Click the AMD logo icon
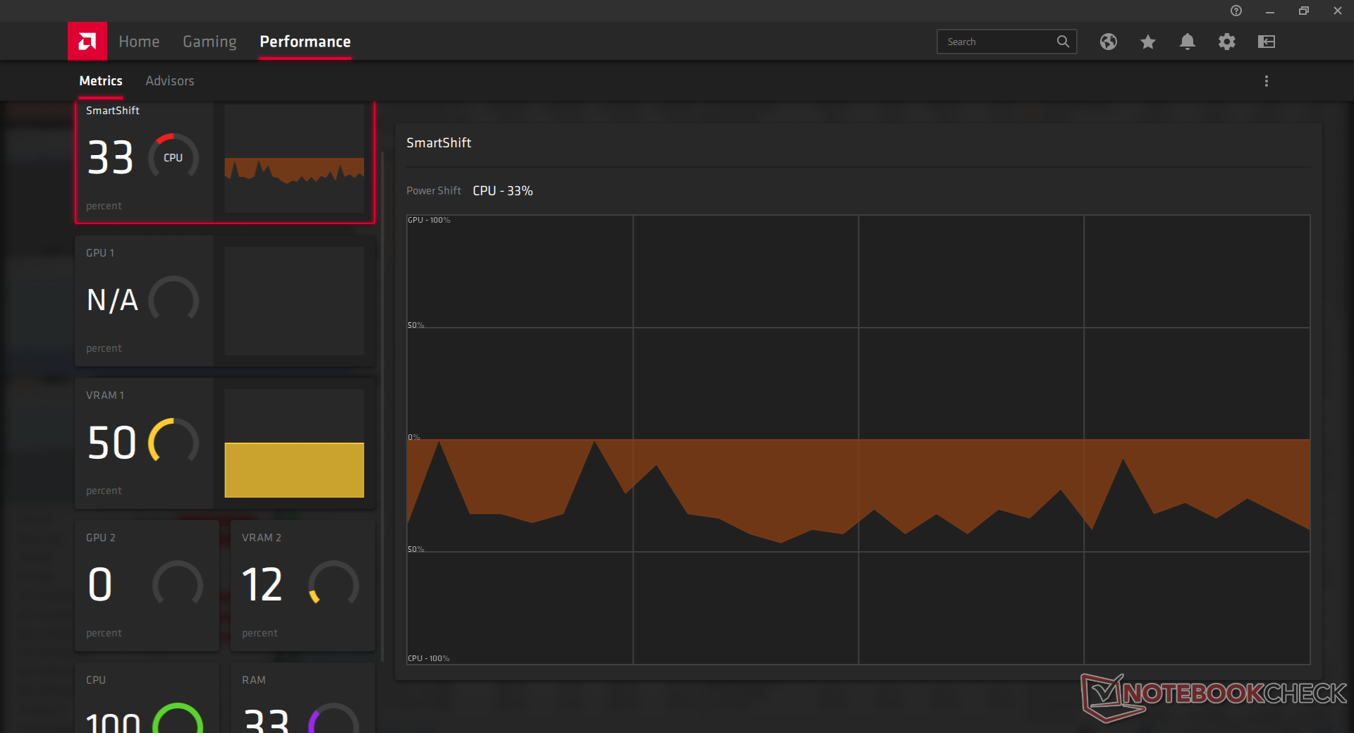Screen dimensions: 1354x733 (x=87, y=41)
